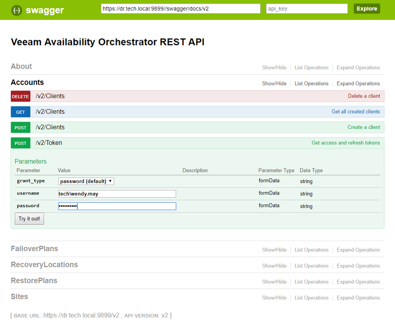Screen dimensions: 395x333
Task: Expand Operations for Accounts
Action: [358, 83]
